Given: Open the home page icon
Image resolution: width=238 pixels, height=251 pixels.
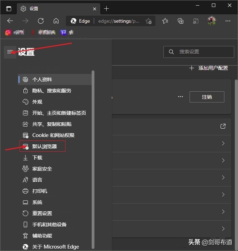Looking at the screenshot, I should point(56,21).
